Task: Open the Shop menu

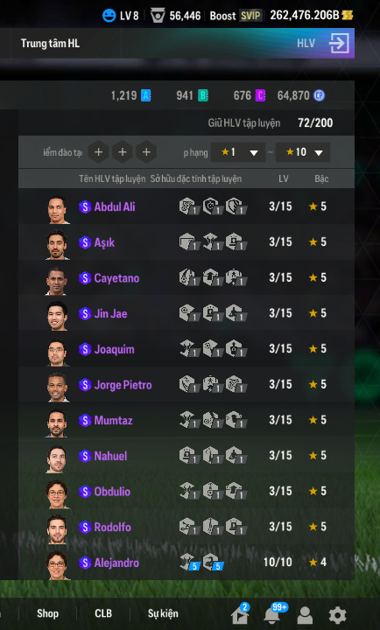Action: 47,613
